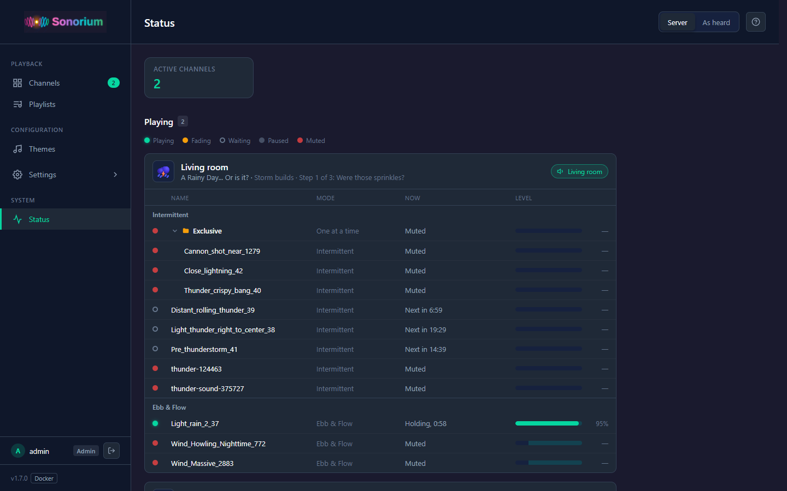Select the Cannon_shot_near_1279 row name
This screenshot has width=787, height=491.
click(x=222, y=251)
